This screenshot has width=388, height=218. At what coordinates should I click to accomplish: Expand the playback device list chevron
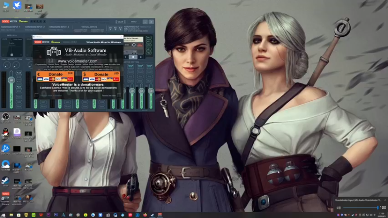(x=385, y=200)
